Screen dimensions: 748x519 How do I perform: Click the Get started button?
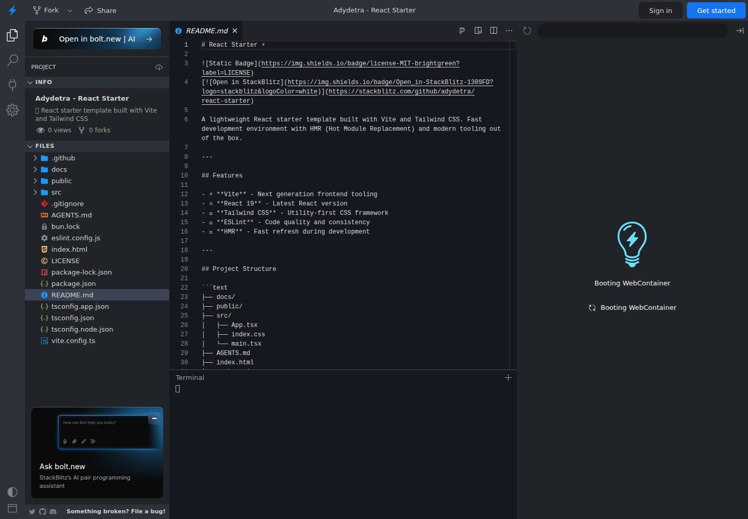(x=716, y=10)
